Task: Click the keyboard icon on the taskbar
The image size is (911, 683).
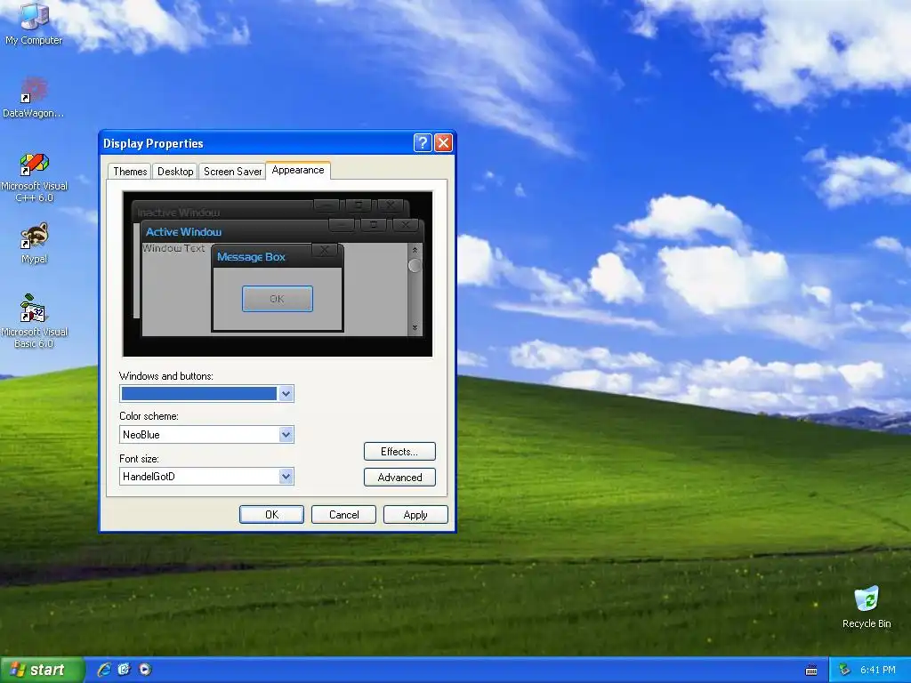Action: pyautogui.click(x=811, y=671)
